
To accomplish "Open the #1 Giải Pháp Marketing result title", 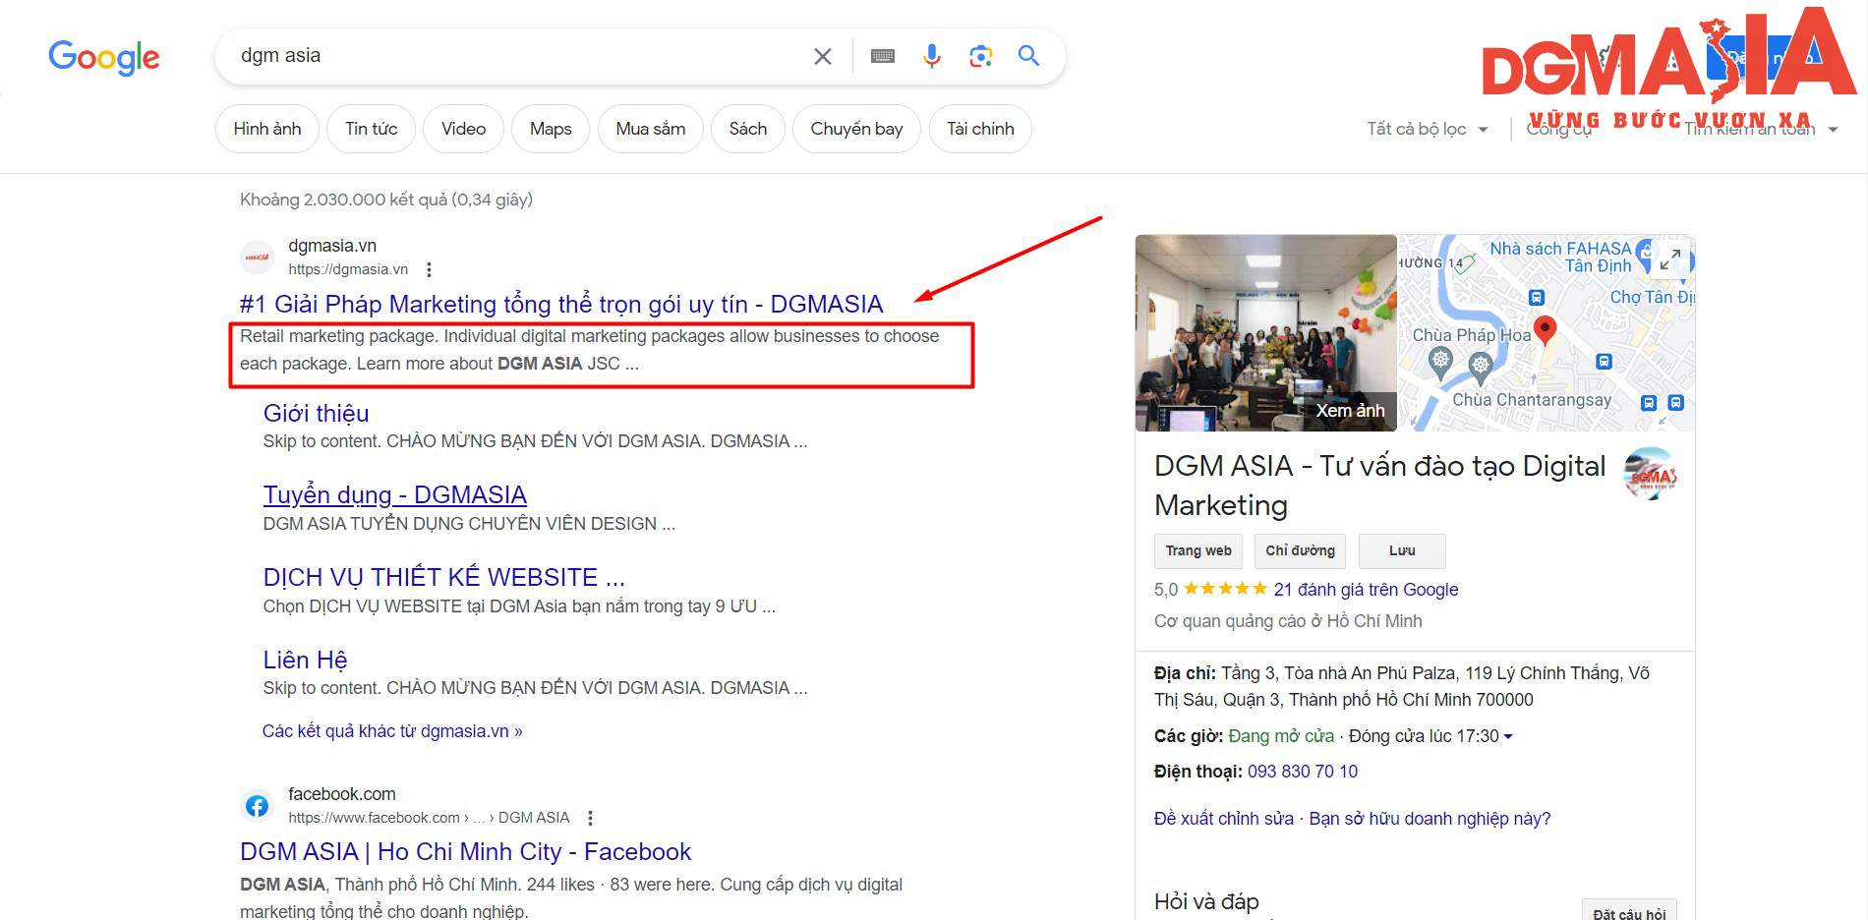I will coord(561,304).
